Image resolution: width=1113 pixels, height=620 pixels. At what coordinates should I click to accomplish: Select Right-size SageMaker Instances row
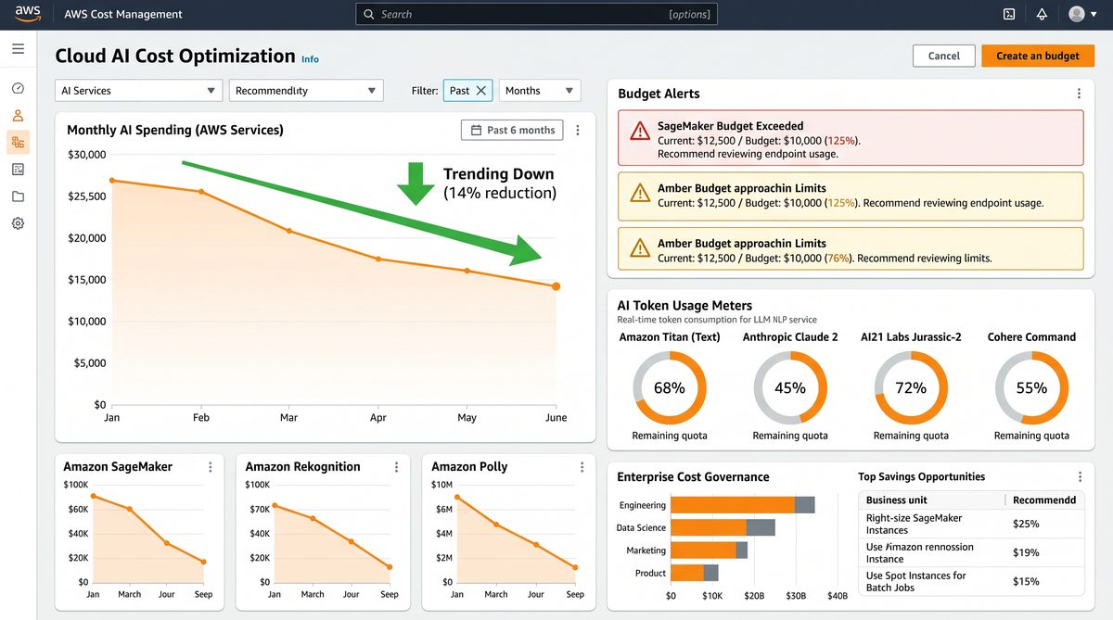click(971, 525)
